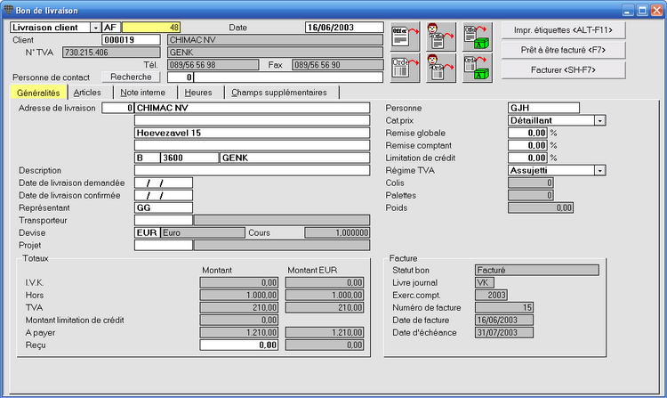
Task: Click the Client number field 000019
Action: (x=131, y=40)
